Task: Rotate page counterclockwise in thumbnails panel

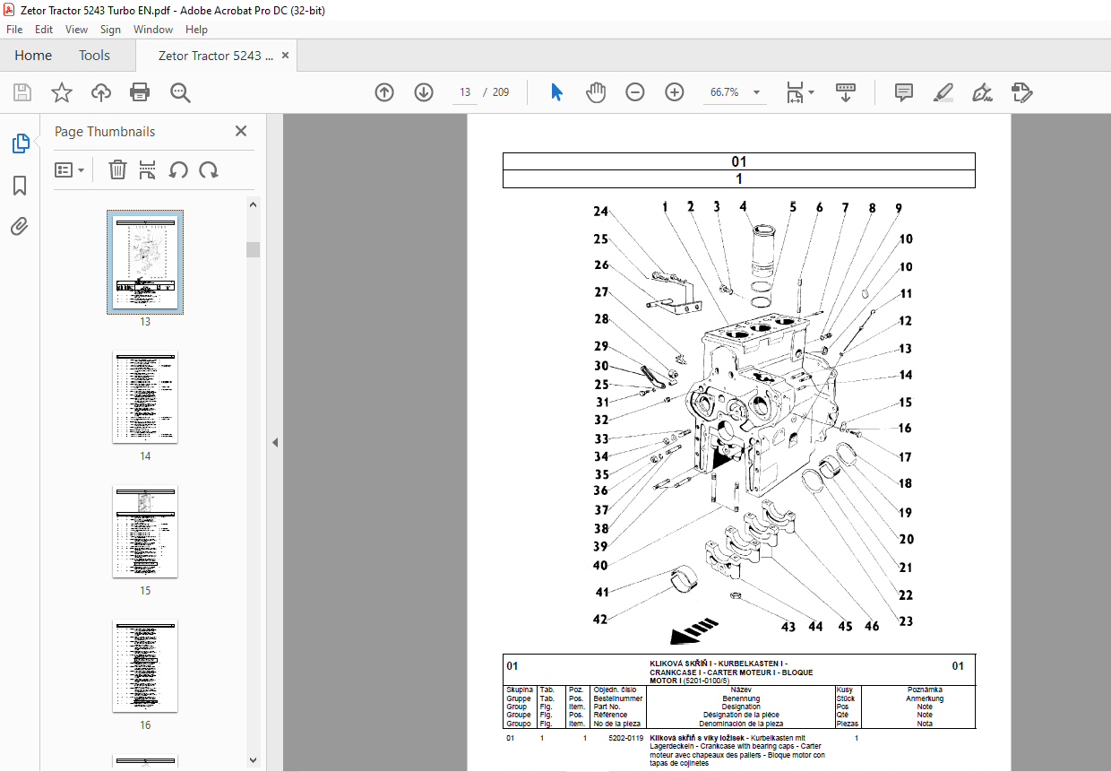Action: [178, 169]
